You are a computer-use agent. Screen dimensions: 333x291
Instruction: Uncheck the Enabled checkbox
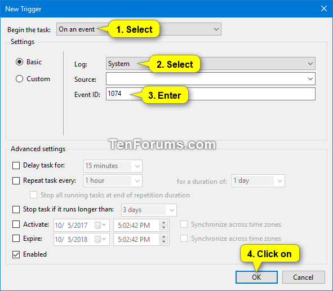coord(16,254)
